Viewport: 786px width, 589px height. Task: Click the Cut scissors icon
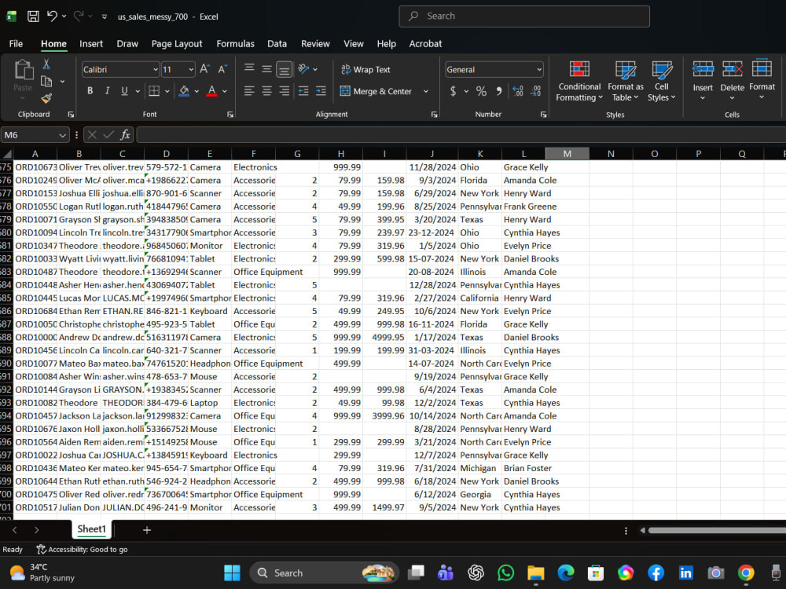click(x=46, y=64)
